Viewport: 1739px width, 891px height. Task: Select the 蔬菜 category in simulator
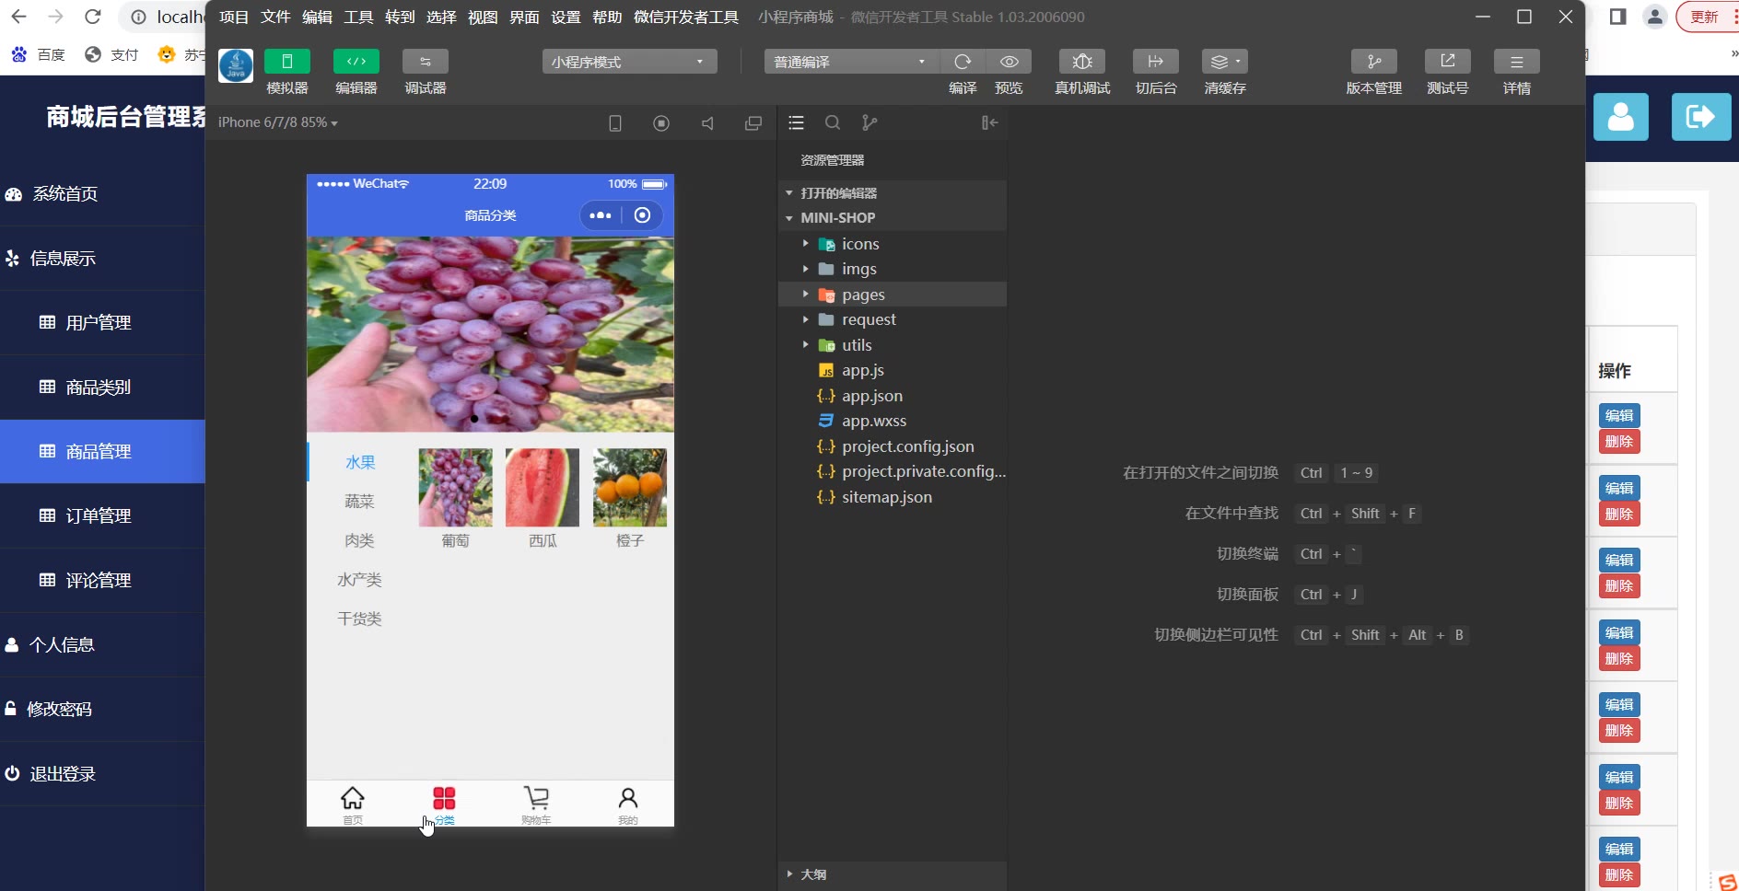359,502
